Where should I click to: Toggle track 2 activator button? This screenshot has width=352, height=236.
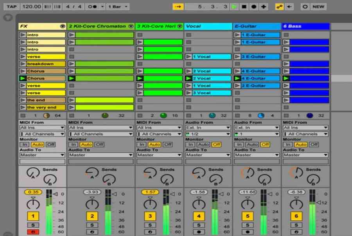point(92,216)
